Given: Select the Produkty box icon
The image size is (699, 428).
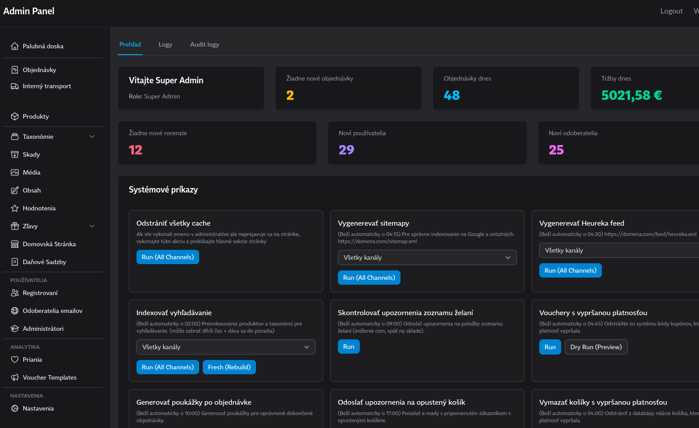Looking at the screenshot, I should pos(15,116).
